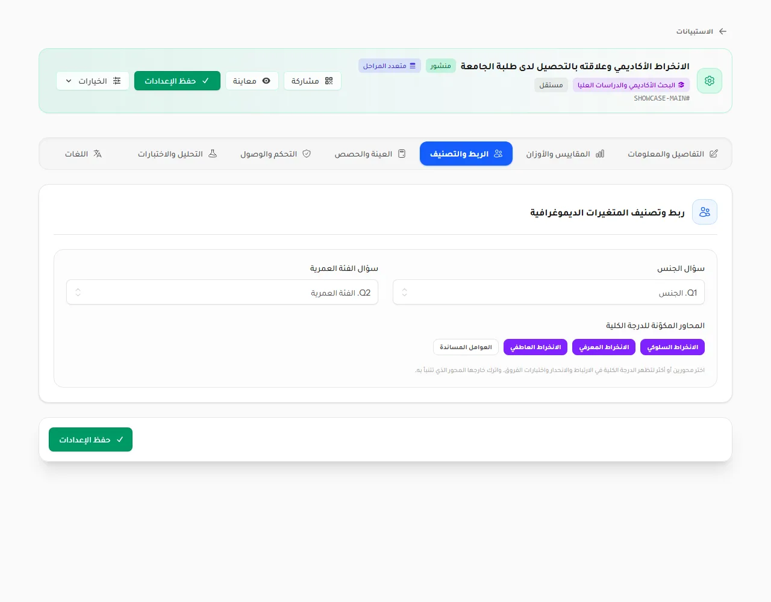
Task: Open the سؤال الجنس dropdown showing Q1
Action: click(x=549, y=293)
